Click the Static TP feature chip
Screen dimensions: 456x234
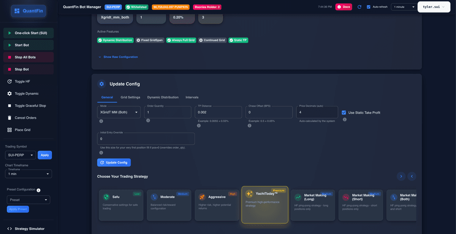(238, 40)
